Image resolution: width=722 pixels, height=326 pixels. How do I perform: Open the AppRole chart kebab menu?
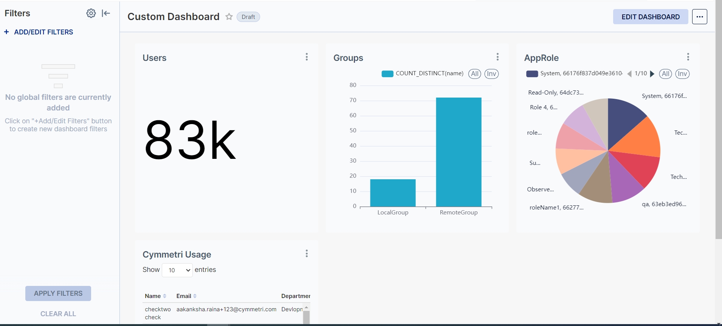pyautogui.click(x=688, y=57)
